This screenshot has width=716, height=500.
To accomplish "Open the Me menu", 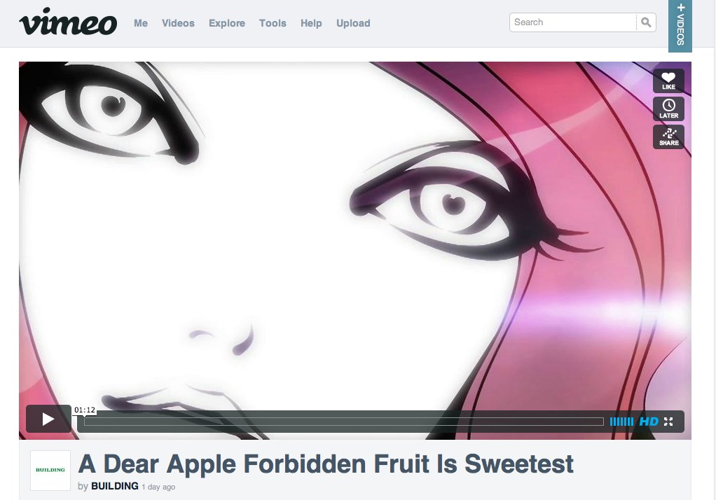I will [x=141, y=23].
